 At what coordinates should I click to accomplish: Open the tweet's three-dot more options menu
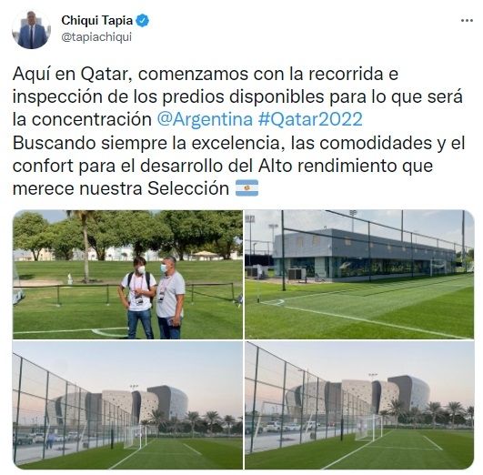pyautogui.click(x=467, y=21)
